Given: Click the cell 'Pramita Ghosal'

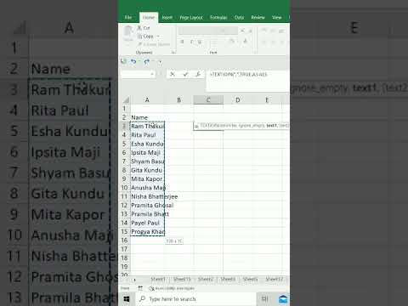Looking at the screenshot, I should (x=147, y=205).
